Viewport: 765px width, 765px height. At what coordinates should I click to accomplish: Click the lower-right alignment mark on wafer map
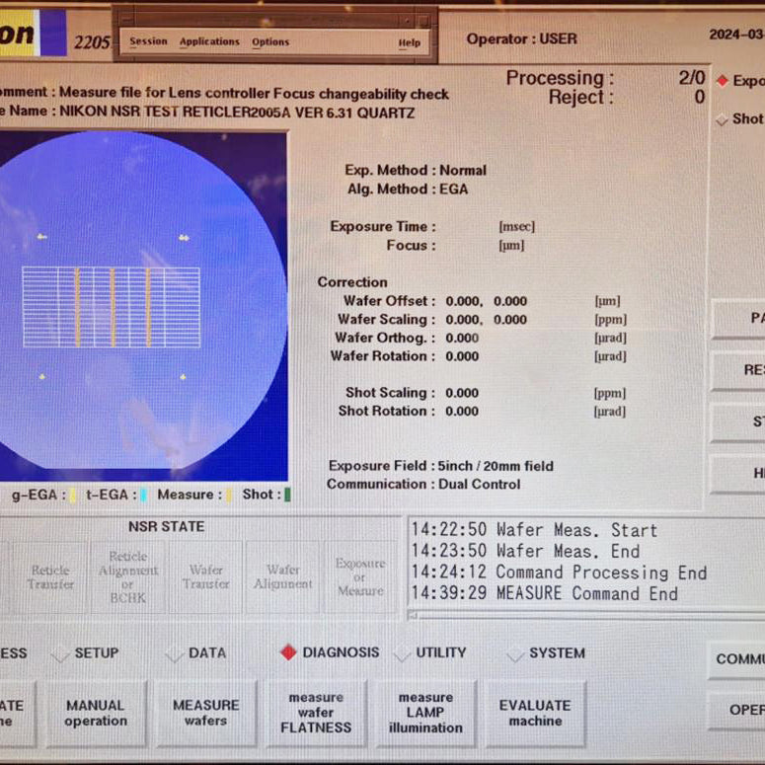coord(183,377)
